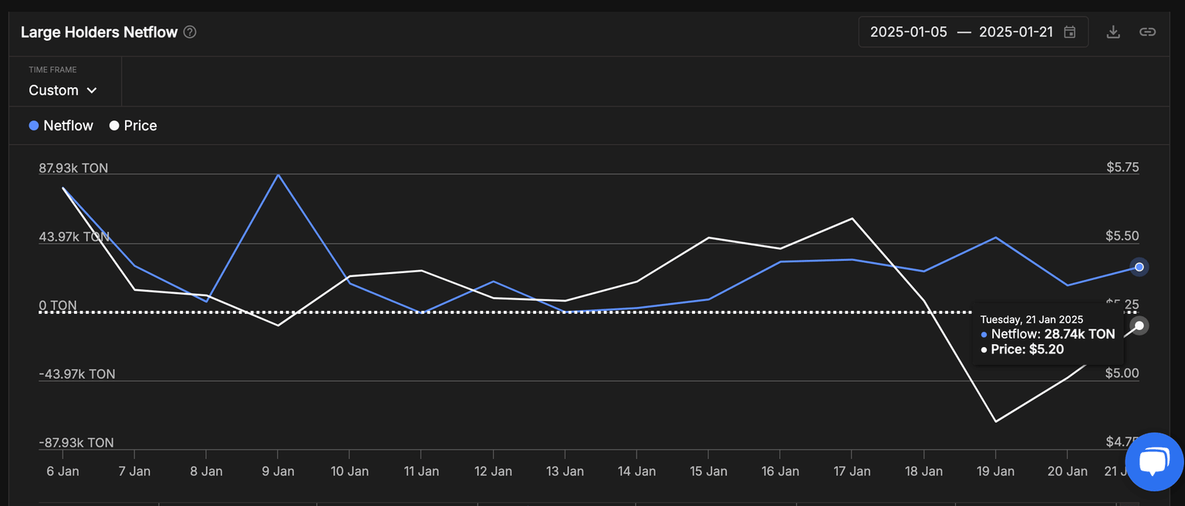This screenshot has height=506, width=1185.
Task: Click the end date 2025-01-21 field
Action: pyautogui.click(x=1017, y=32)
